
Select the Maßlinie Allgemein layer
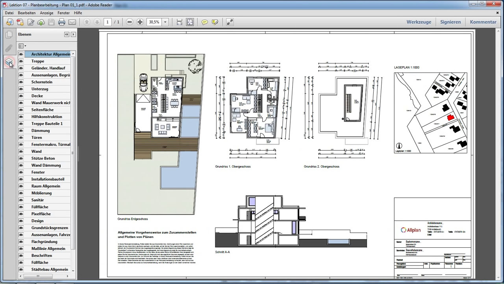(x=48, y=248)
